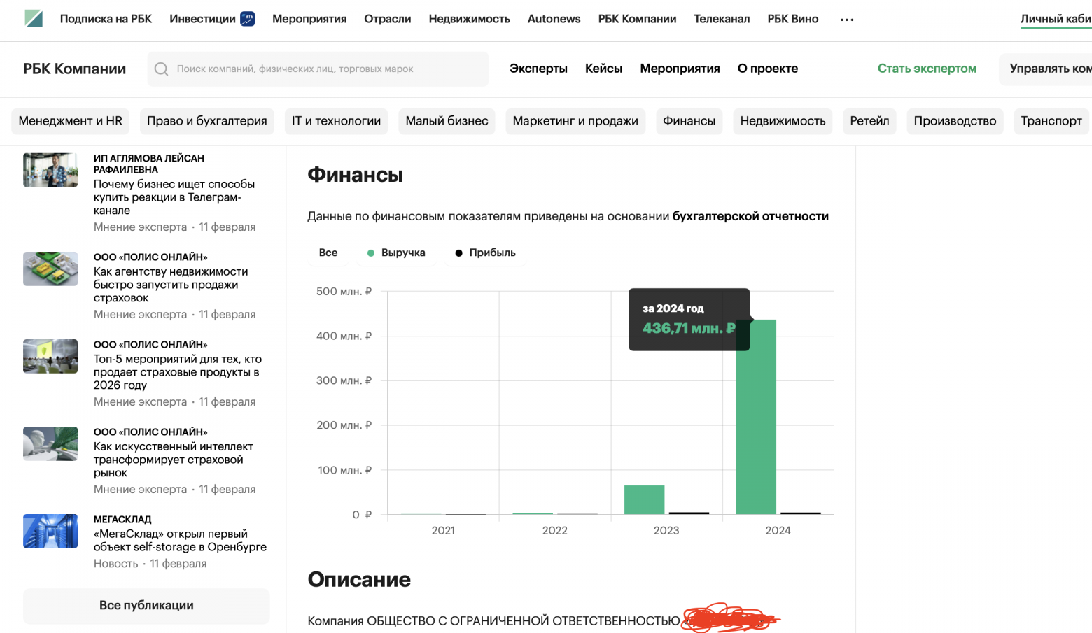
Task: Click the VTB badge next to Инвестиции
Action: 248,19
